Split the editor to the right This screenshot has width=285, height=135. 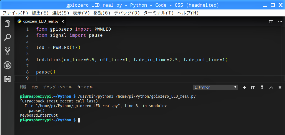pos(271,21)
